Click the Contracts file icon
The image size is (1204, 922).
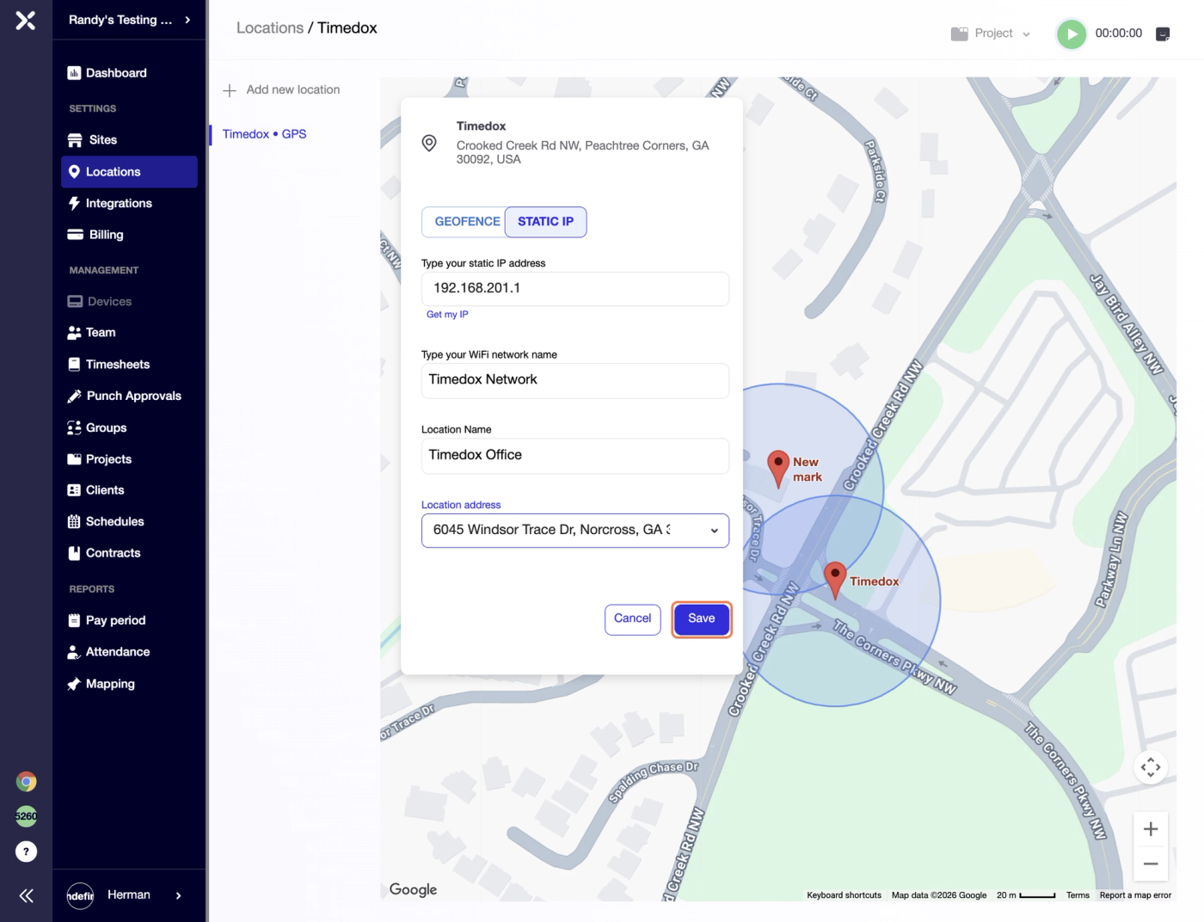74,554
